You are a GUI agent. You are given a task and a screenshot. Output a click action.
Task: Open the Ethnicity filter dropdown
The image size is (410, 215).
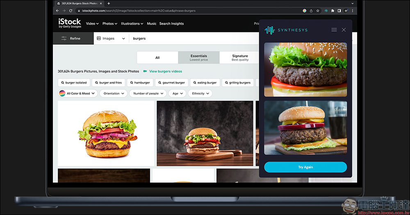coord(200,93)
